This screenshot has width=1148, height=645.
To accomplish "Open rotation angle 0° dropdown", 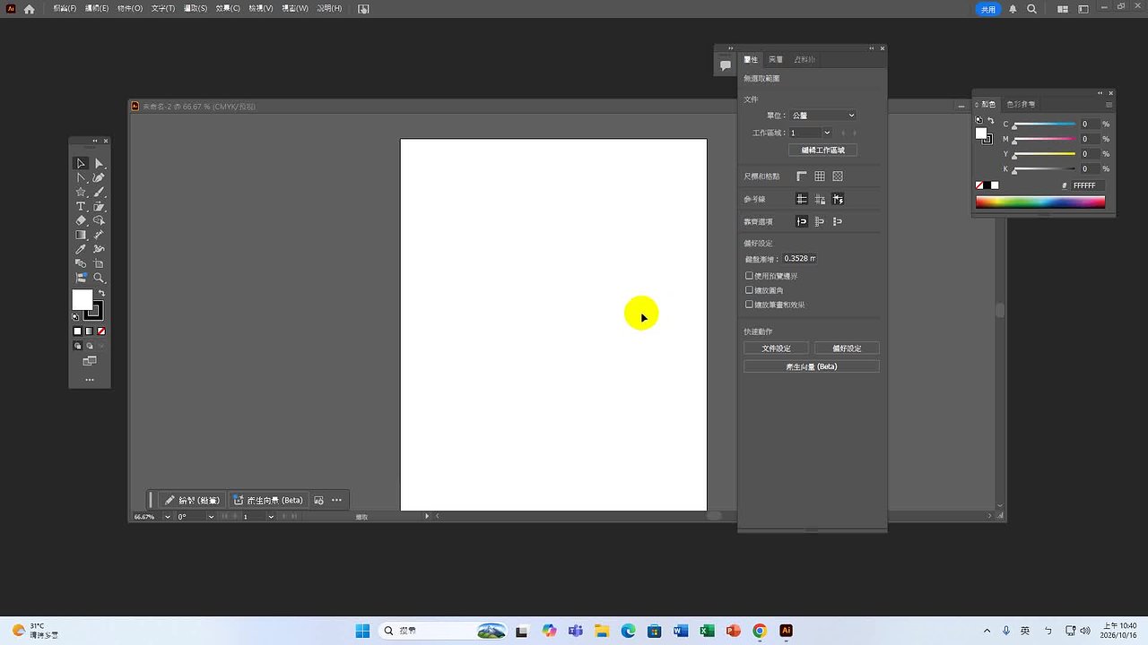I will [x=211, y=517].
